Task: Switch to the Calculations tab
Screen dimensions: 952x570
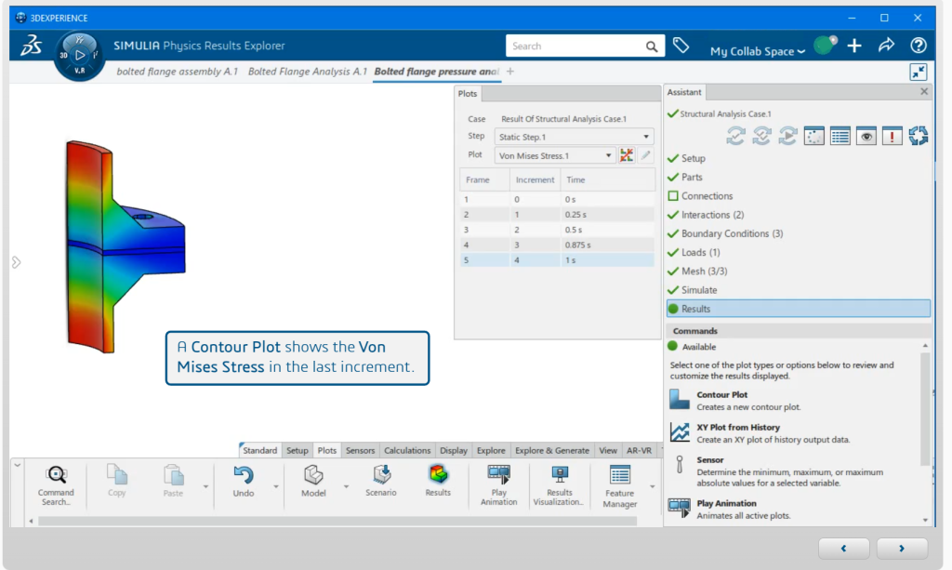Action: [x=407, y=450]
